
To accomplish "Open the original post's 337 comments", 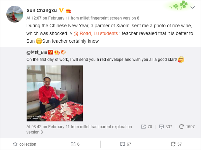I will pyautogui.click(x=166, y=127).
